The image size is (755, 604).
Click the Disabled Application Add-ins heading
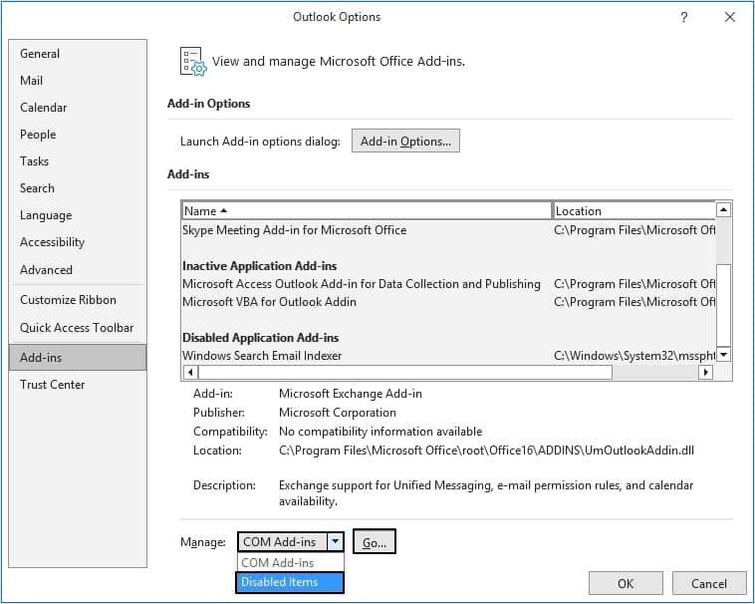(261, 338)
